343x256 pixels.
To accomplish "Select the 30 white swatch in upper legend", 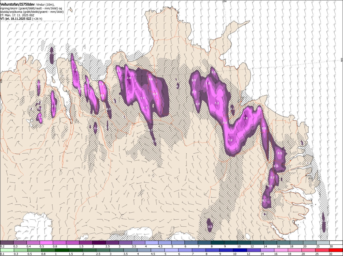I will (336, 242).
